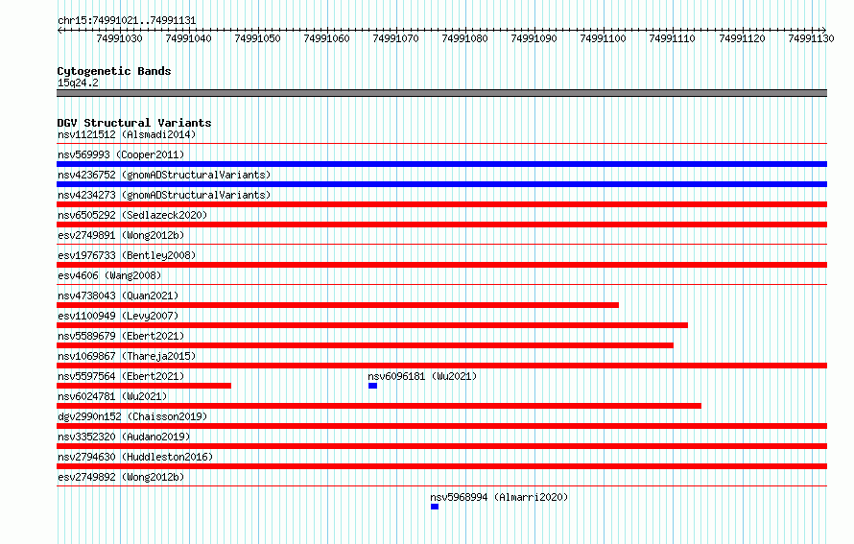Click ruler position 74991090
The height and width of the screenshot is (544, 854).
pyautogui.click(x=534, y=38)
